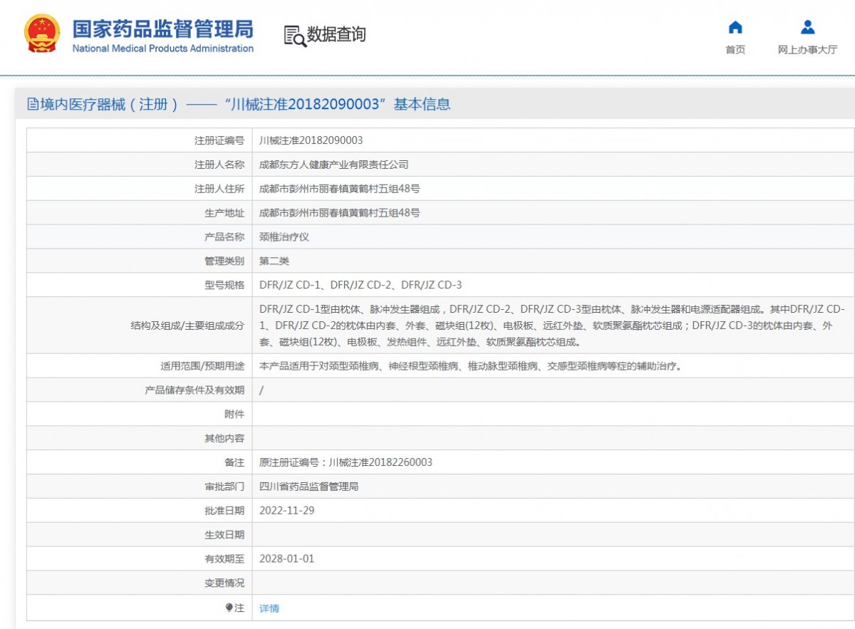Open 网上办事大厅 via its text label
Viewport: 855px width, 629px height.
(807, 50)
